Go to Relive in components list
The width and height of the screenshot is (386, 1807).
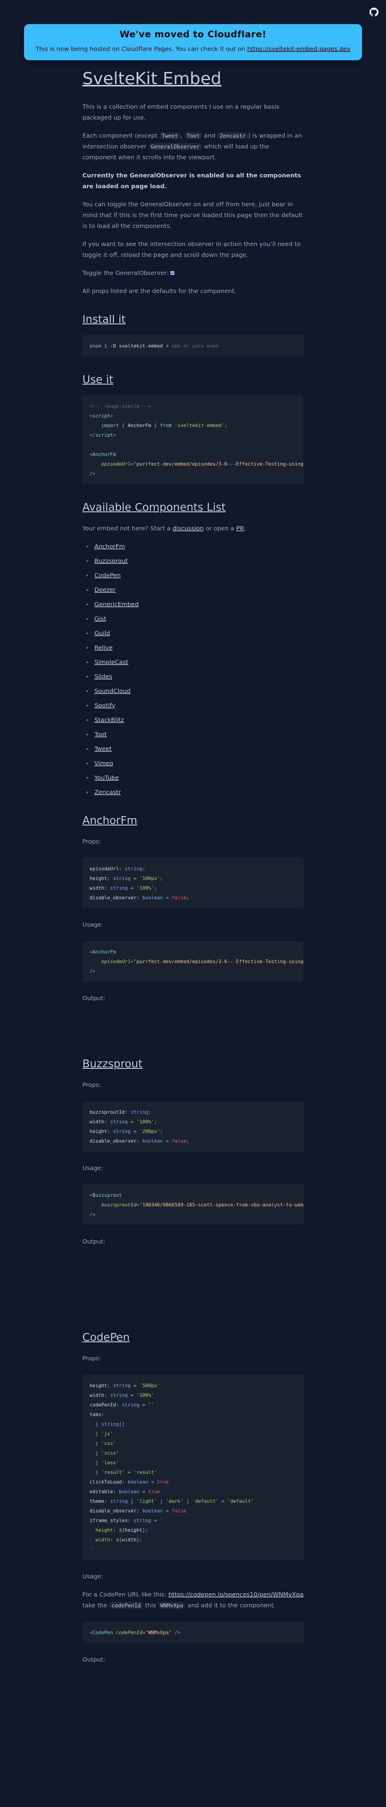tap(104, 648)
